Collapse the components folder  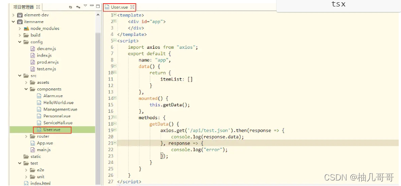coord(26,89)
